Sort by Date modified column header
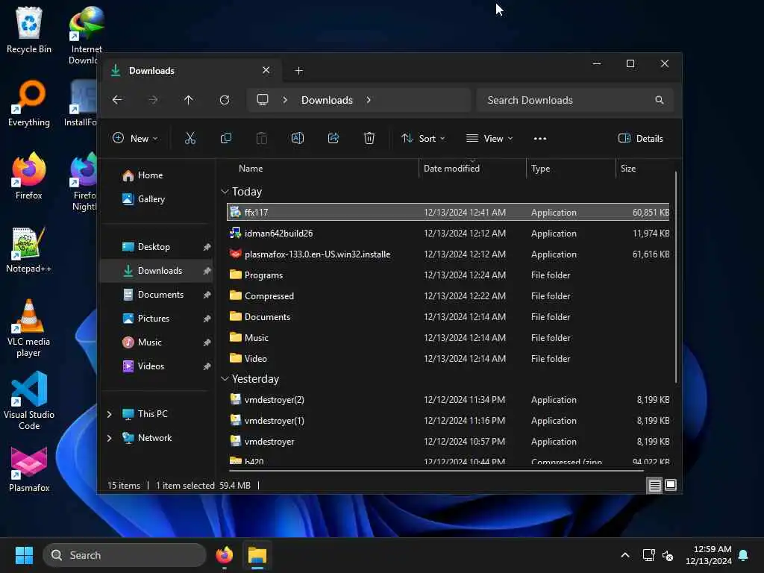The image size is (764, 573). (472, 169)
